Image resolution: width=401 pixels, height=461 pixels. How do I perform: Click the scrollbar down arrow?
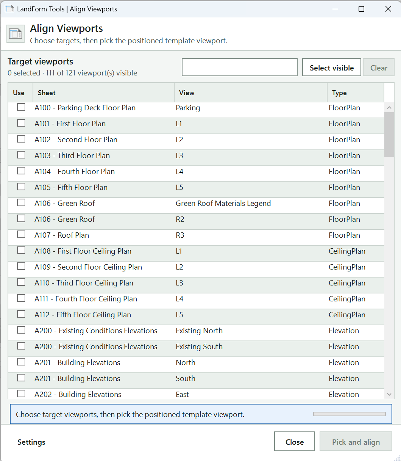[x=389, y=394]
